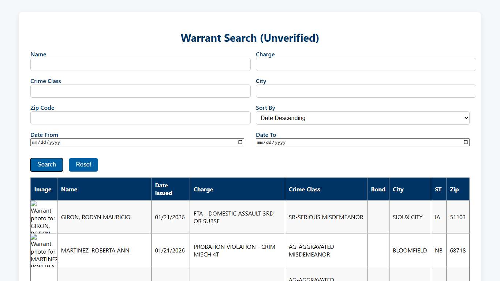
Task: Click the City search field
Action: pos(366,91)
